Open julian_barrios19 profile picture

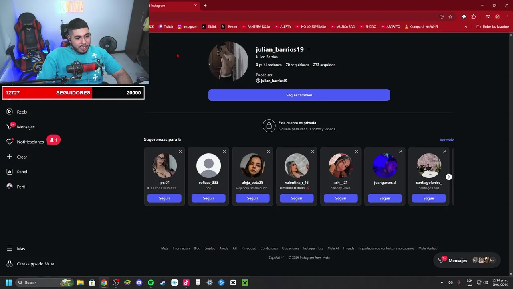(x=228, y=61)
